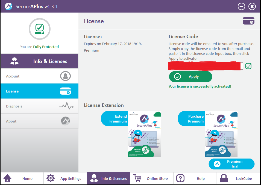The width and height of the screenshot is (261, 185).
Task: Click the Premium Security box art
Action: point(221,134)
